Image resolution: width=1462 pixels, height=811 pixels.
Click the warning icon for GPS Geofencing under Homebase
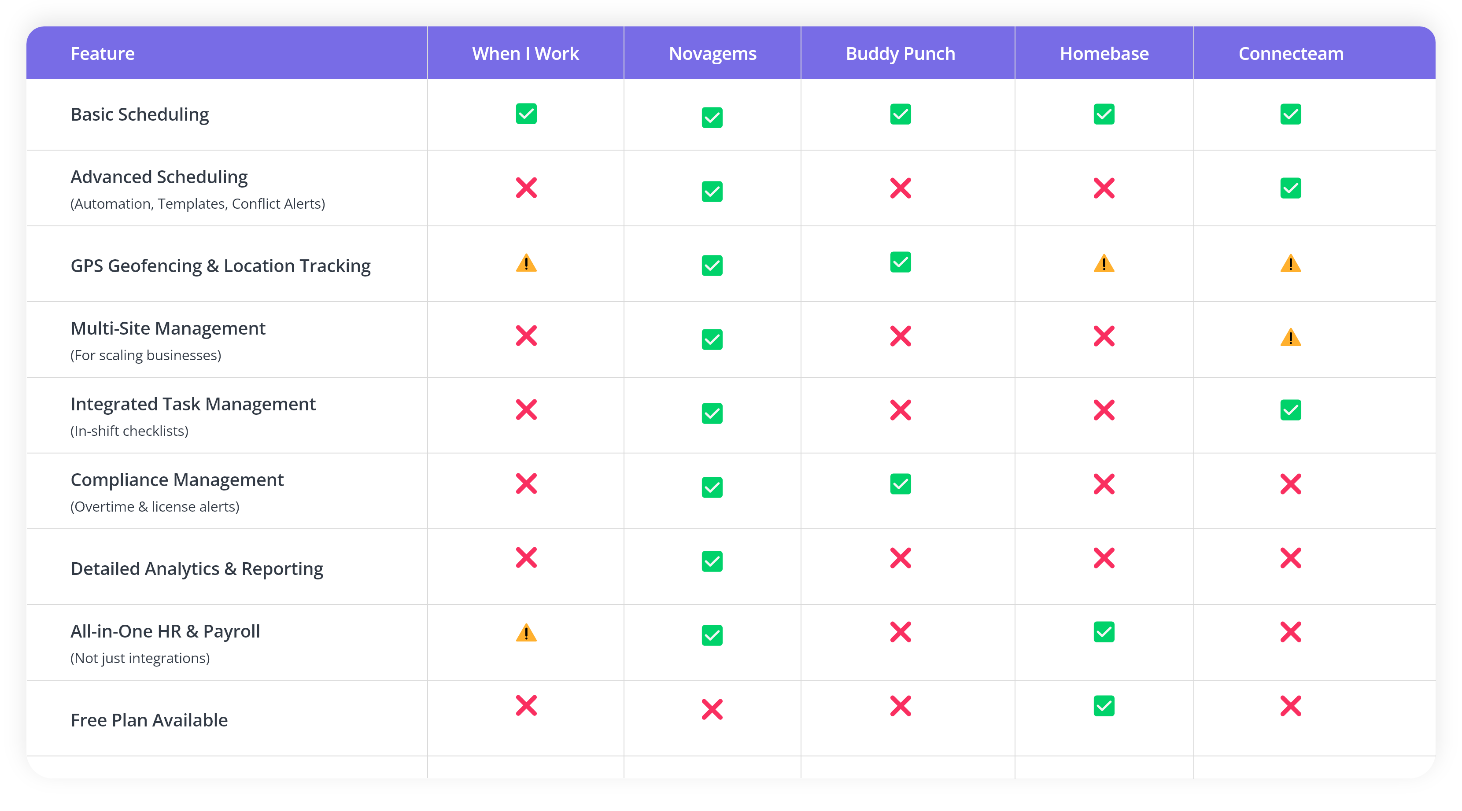[x=1104, y=264]
